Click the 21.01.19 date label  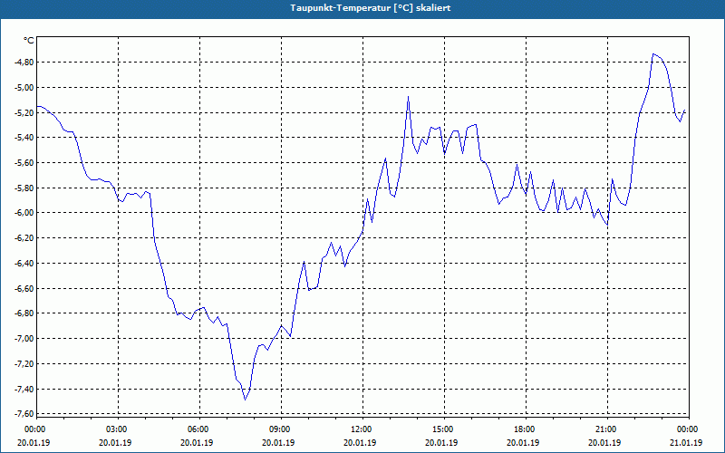(x=687, y=442)
